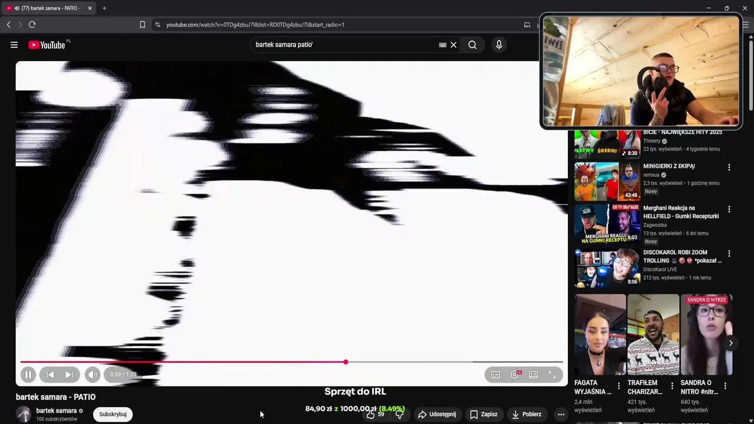Close the bartek samara - PATIO tab
The height and width of the screenshot is (424, 754).
(x=90, y=8)
